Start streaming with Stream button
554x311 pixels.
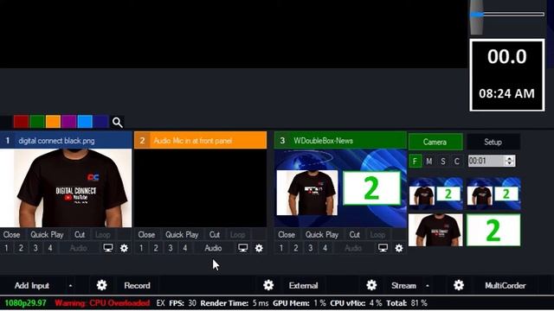[403, 286]
